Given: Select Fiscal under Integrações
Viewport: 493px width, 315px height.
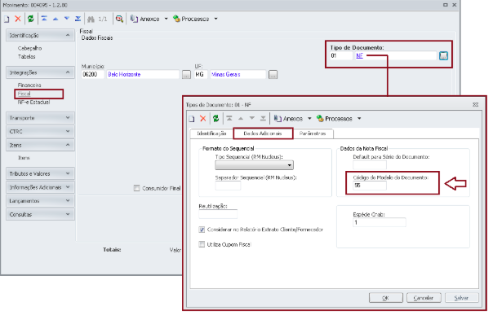Looking at the screenshot, I should click(24, 94).
